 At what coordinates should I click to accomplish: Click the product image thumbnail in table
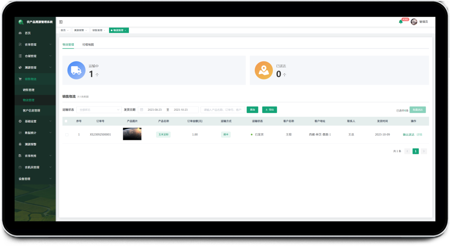[x=132, y=134]
